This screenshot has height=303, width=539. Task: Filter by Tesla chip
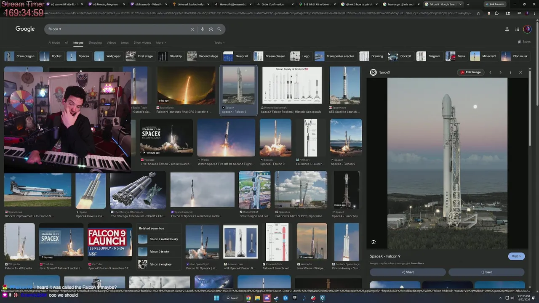coord(456,56)
